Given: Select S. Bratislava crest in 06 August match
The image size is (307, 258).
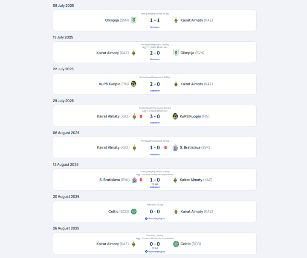Looking at the screenshot, I should [x=175, y=148].
